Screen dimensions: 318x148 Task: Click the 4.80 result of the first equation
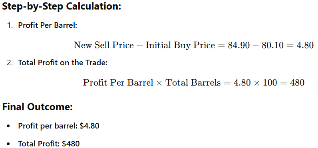coord(305,45)
